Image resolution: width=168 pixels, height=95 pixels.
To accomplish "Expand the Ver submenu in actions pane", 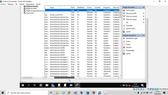I will point(144,22).
